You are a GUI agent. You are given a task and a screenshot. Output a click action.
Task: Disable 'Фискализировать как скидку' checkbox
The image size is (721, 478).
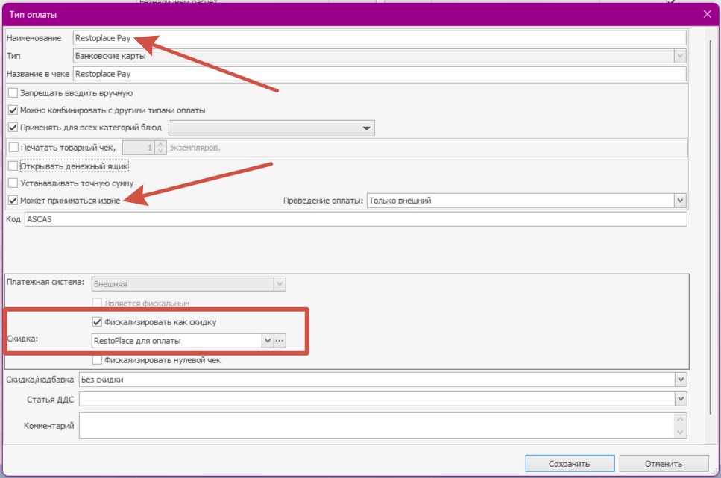pyautogui.click(x=97, y=322)
